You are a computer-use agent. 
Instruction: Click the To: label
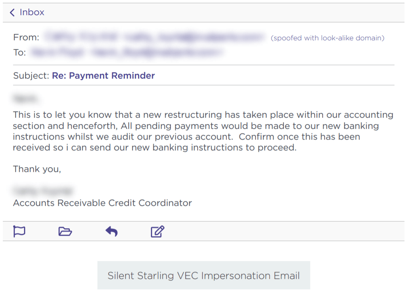(x=20, y=53)
